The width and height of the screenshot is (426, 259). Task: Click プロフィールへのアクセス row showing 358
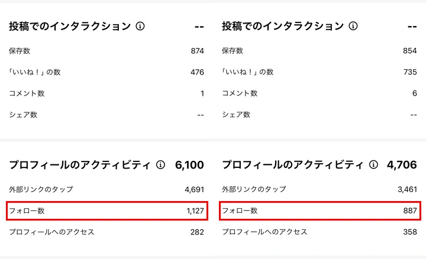coord(319,232)
